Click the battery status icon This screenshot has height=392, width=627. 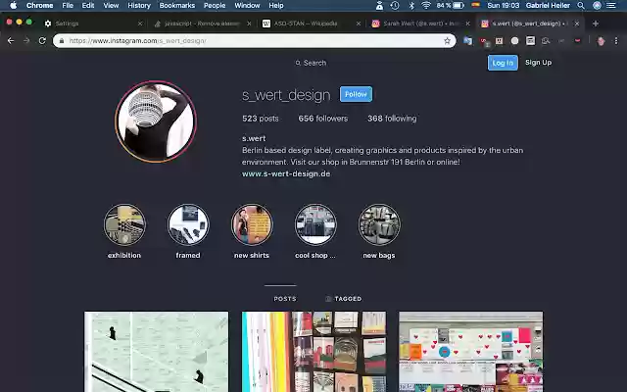(x=458, y=5)
